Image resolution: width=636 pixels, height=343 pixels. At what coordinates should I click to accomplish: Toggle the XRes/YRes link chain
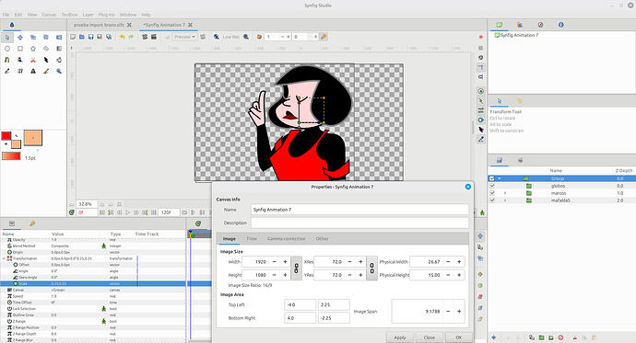tap(372, 269)
